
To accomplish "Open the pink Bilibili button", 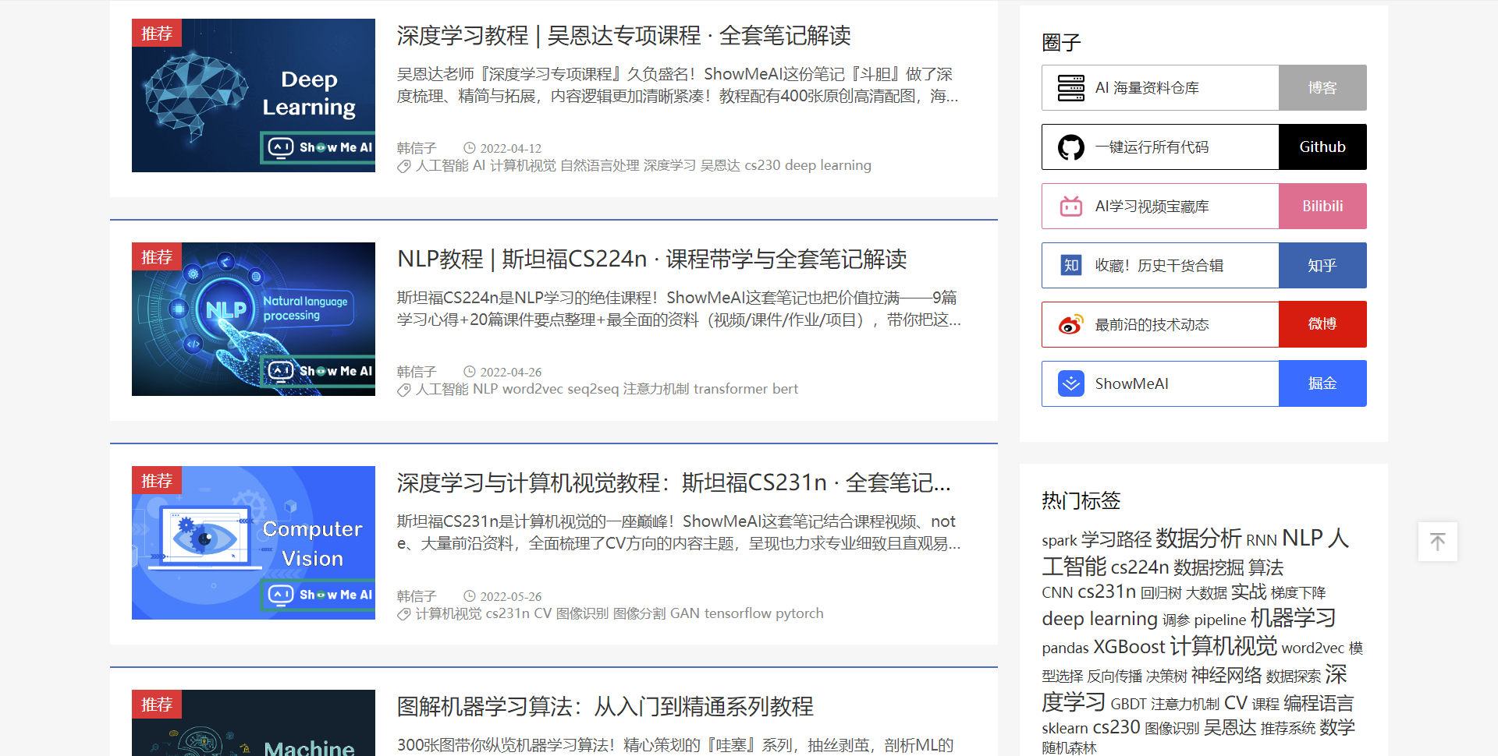I will click(x=1322, y=207).
